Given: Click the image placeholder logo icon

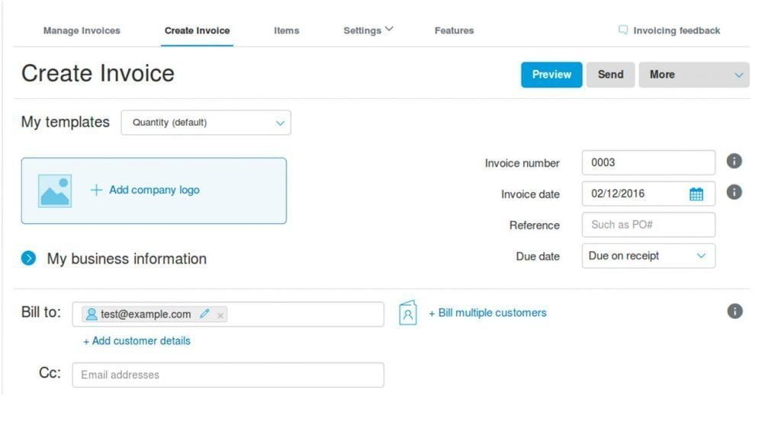Looking at the screenshot, I should [55, 191].
